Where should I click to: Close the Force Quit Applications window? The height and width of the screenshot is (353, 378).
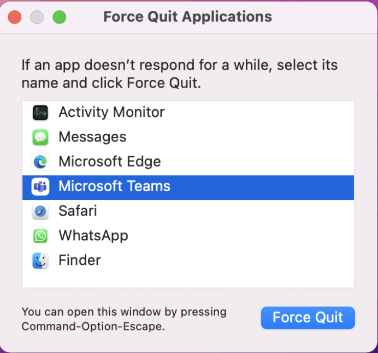coord(15,17)
